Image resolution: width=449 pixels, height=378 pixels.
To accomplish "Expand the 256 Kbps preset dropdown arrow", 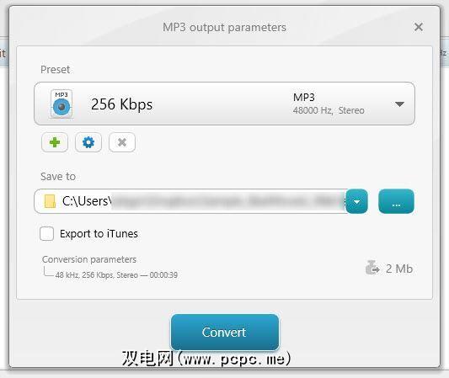I will coord(399,104).
